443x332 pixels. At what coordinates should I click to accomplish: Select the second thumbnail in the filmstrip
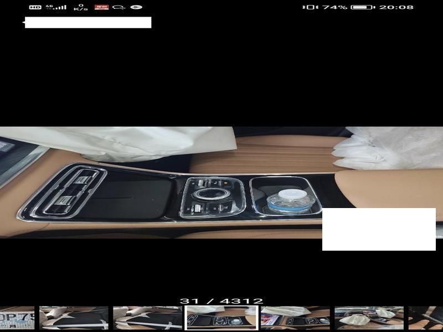click(74, 318)
